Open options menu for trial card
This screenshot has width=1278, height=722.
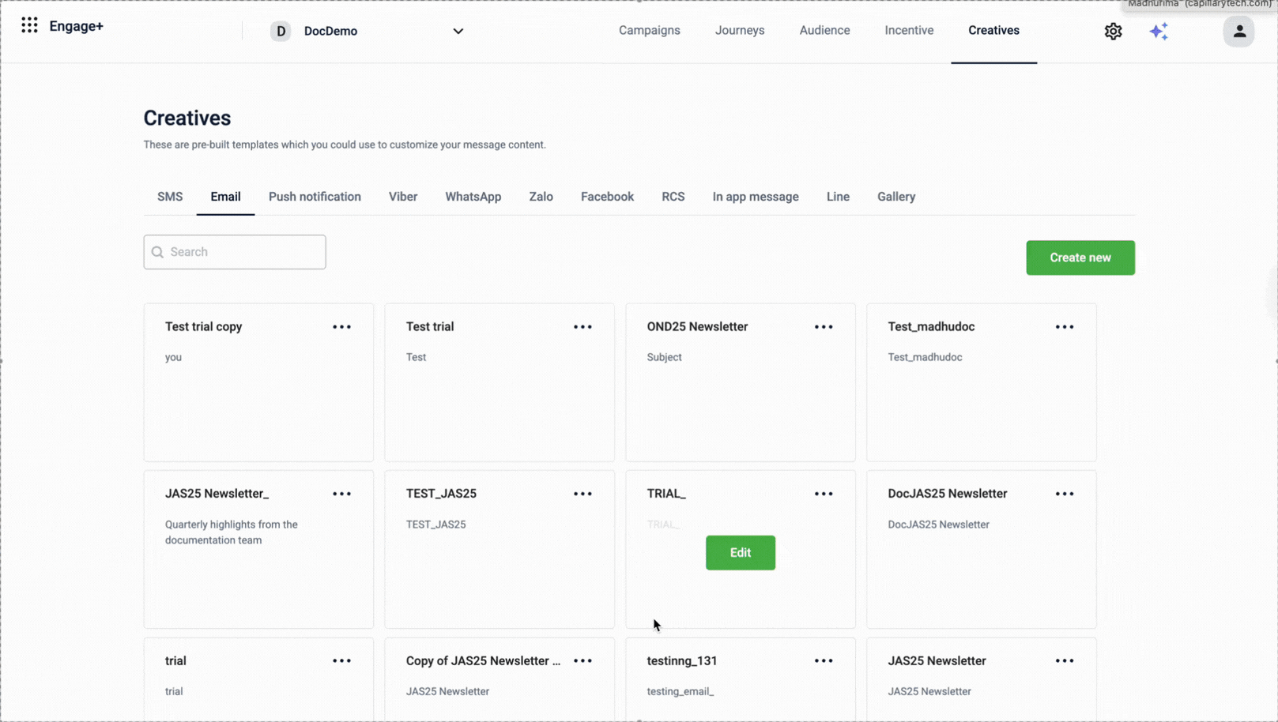(341, 661)
